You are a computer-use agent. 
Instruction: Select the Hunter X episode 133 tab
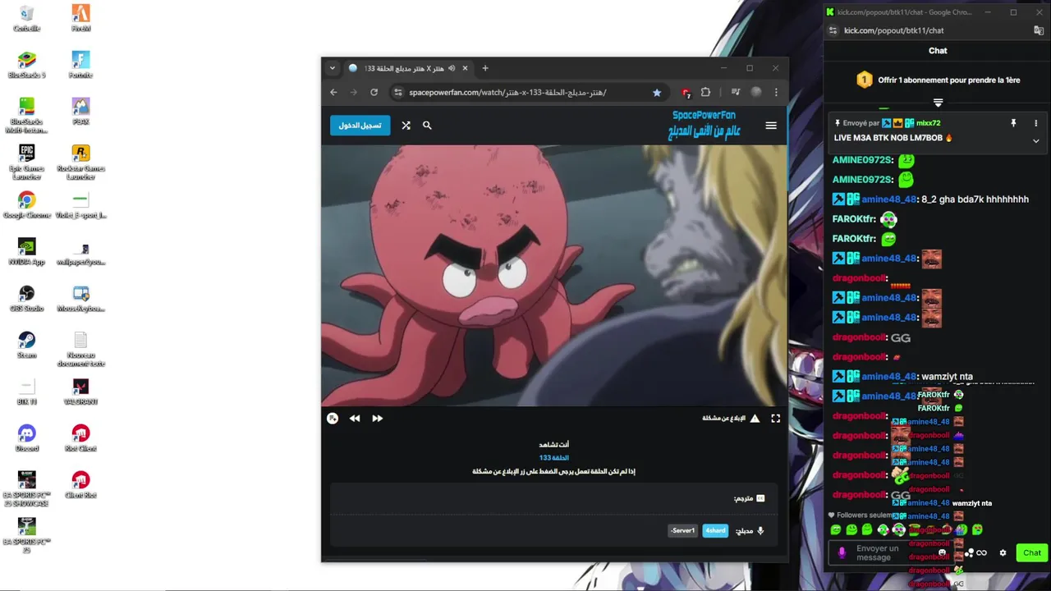407,68
